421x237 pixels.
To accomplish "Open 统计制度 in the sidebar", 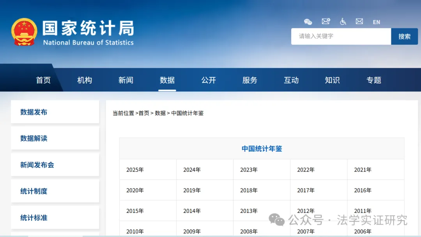I will pyautogui.click(x=55, y=191).
